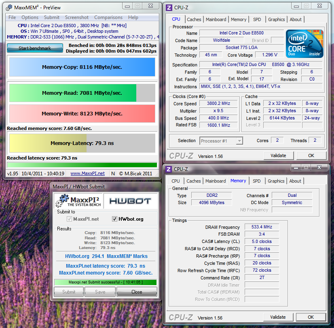
Task: Click the Command Rate 2T value
Action: pos(262,277)
